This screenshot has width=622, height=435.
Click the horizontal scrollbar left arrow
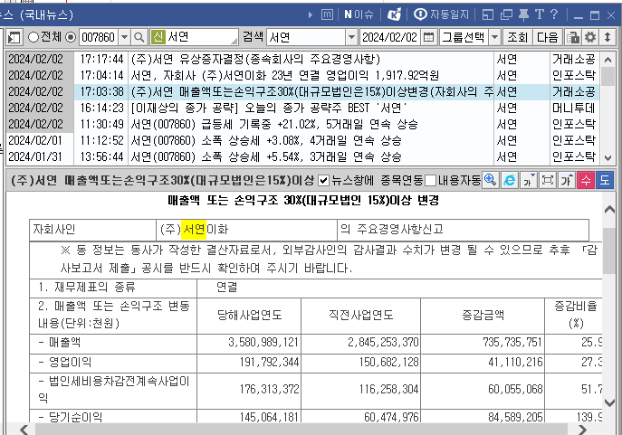tap(24, 430)
